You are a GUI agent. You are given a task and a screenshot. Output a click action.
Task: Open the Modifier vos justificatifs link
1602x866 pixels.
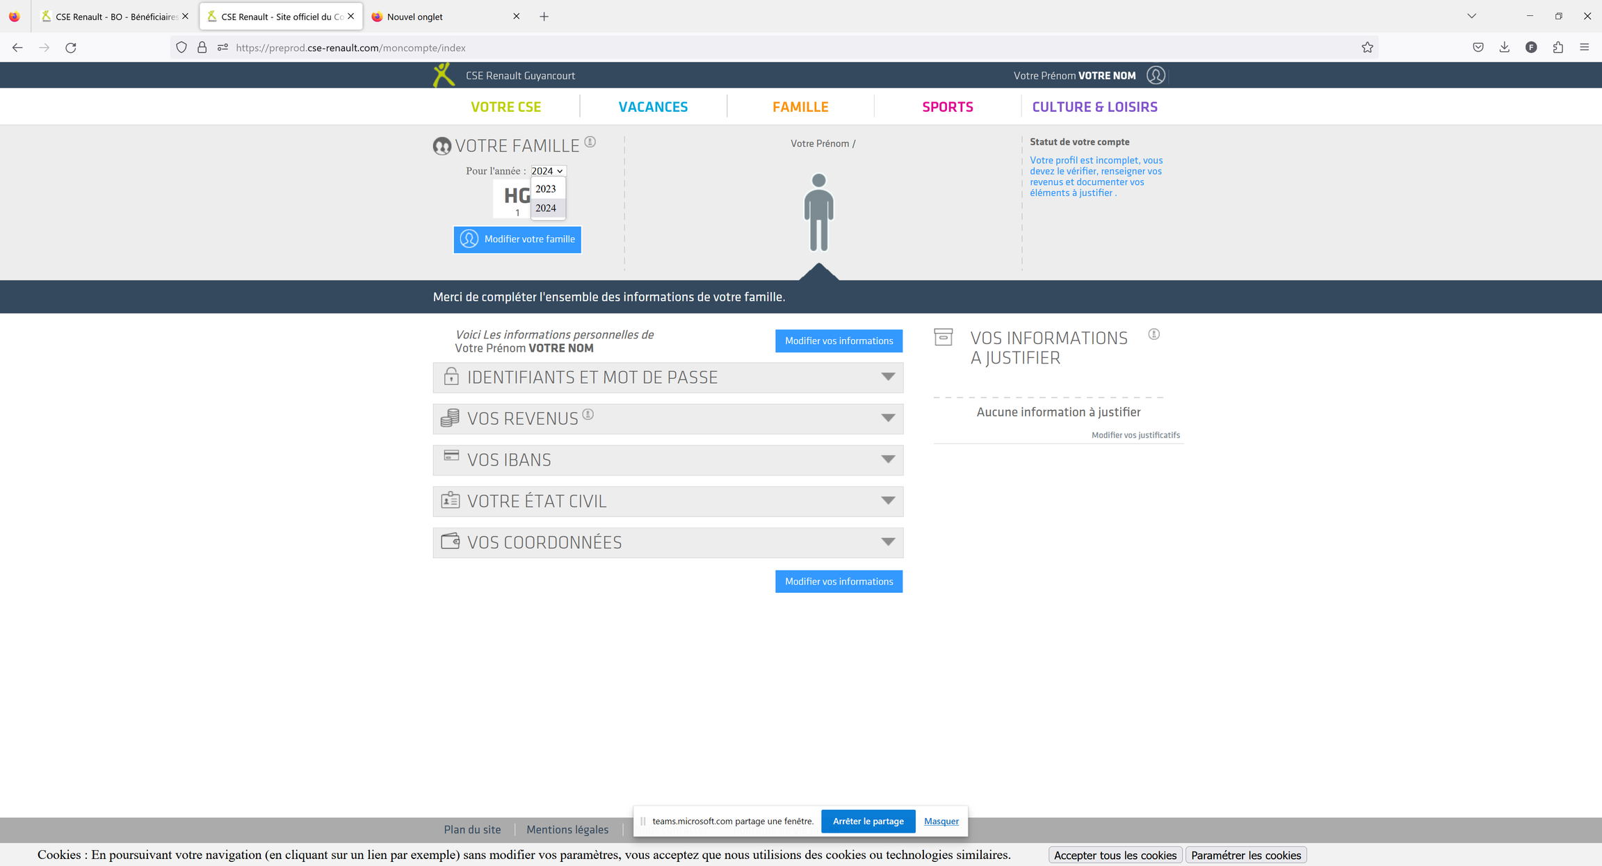pyautogui.click(x=1135, y=435)
